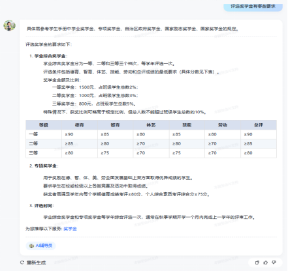Screen dimensions: 288x271
Task: Mark the answer with thumbs down
Action: [x=274, y=263]
